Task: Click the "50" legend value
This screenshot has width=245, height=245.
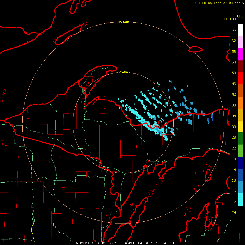Action: (x=234, y=73)
